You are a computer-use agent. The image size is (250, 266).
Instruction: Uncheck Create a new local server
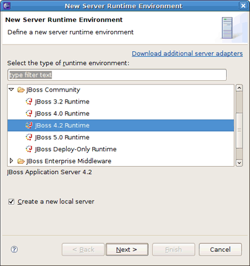pos(11,202)
